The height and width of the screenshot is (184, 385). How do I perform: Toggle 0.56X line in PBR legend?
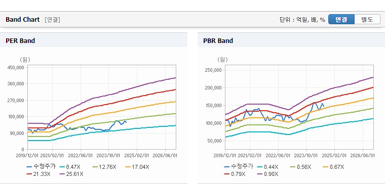[300, 167]
